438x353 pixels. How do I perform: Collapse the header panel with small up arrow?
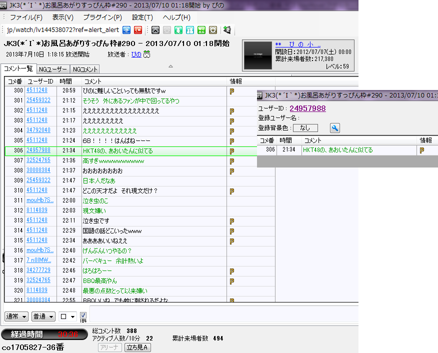[170, 66]
